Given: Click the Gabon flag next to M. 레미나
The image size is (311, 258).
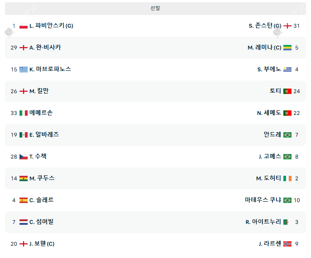Looking at the screenshot, I should 287,48.
